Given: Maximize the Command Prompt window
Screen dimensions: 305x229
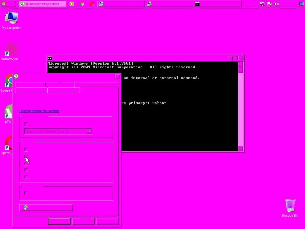Looking at the screenshot, I should 235,58.
